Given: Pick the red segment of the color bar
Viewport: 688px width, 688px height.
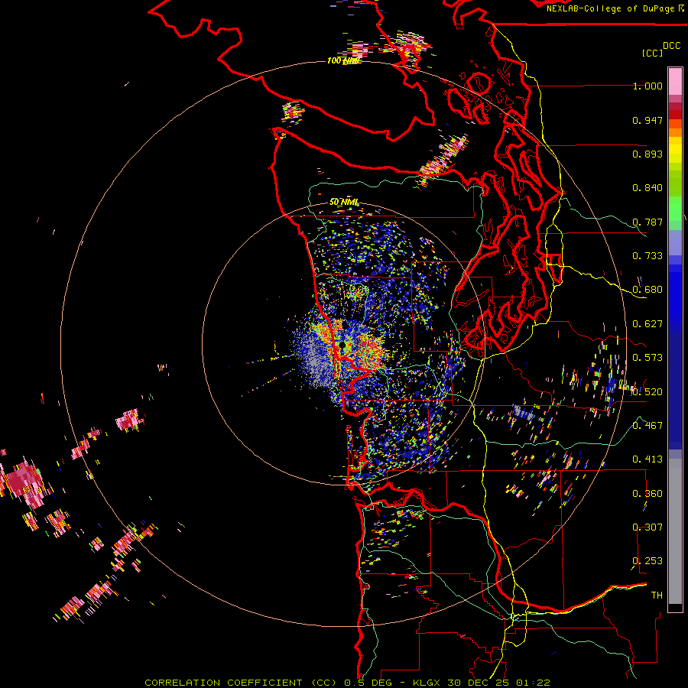Looking at the screenshot, I should (675, 115).
